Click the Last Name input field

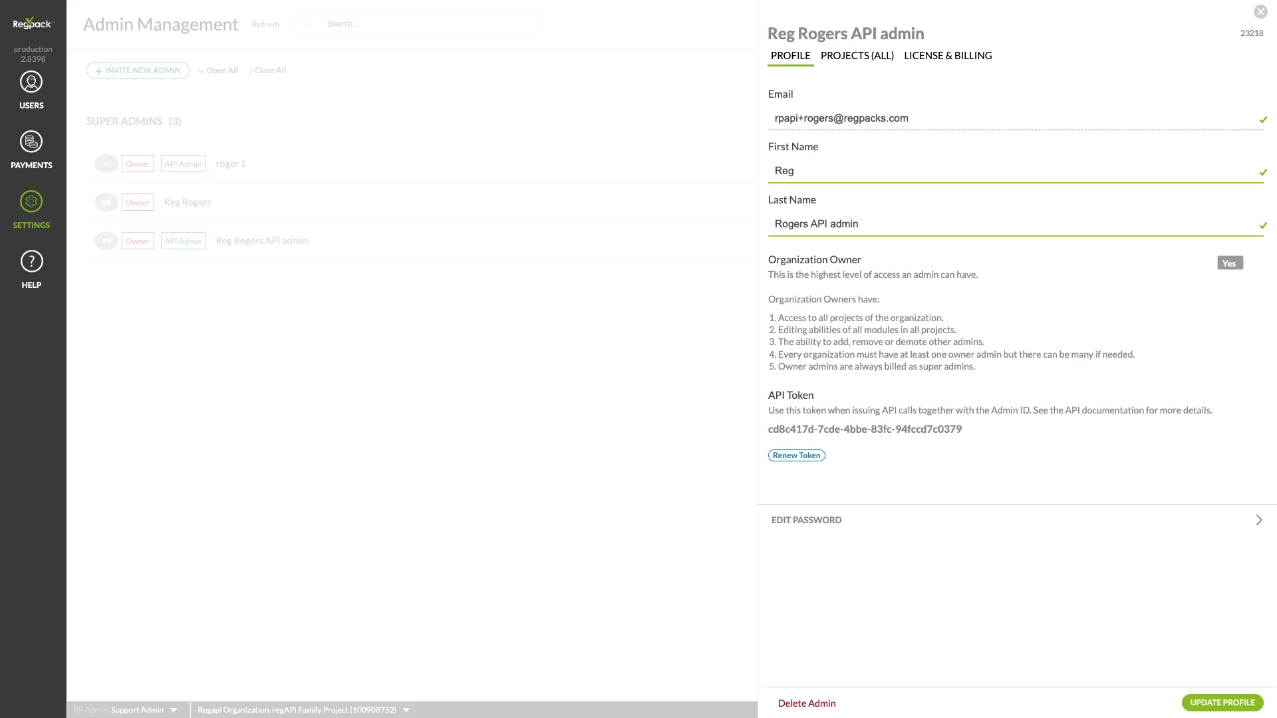coord(1016,224)
